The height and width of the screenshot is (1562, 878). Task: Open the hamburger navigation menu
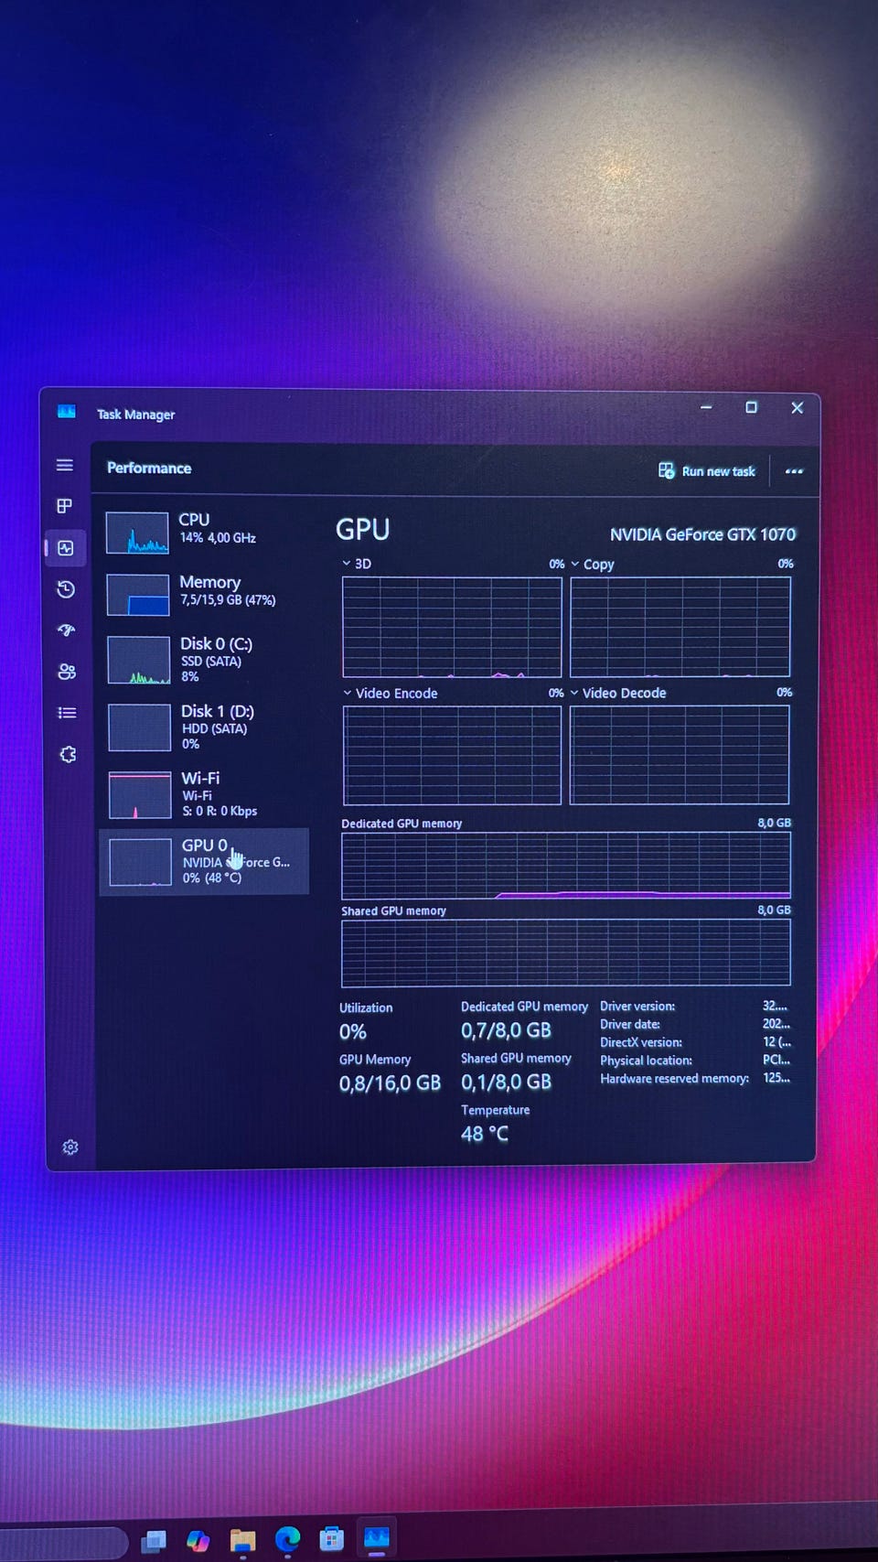click(65, 465)
